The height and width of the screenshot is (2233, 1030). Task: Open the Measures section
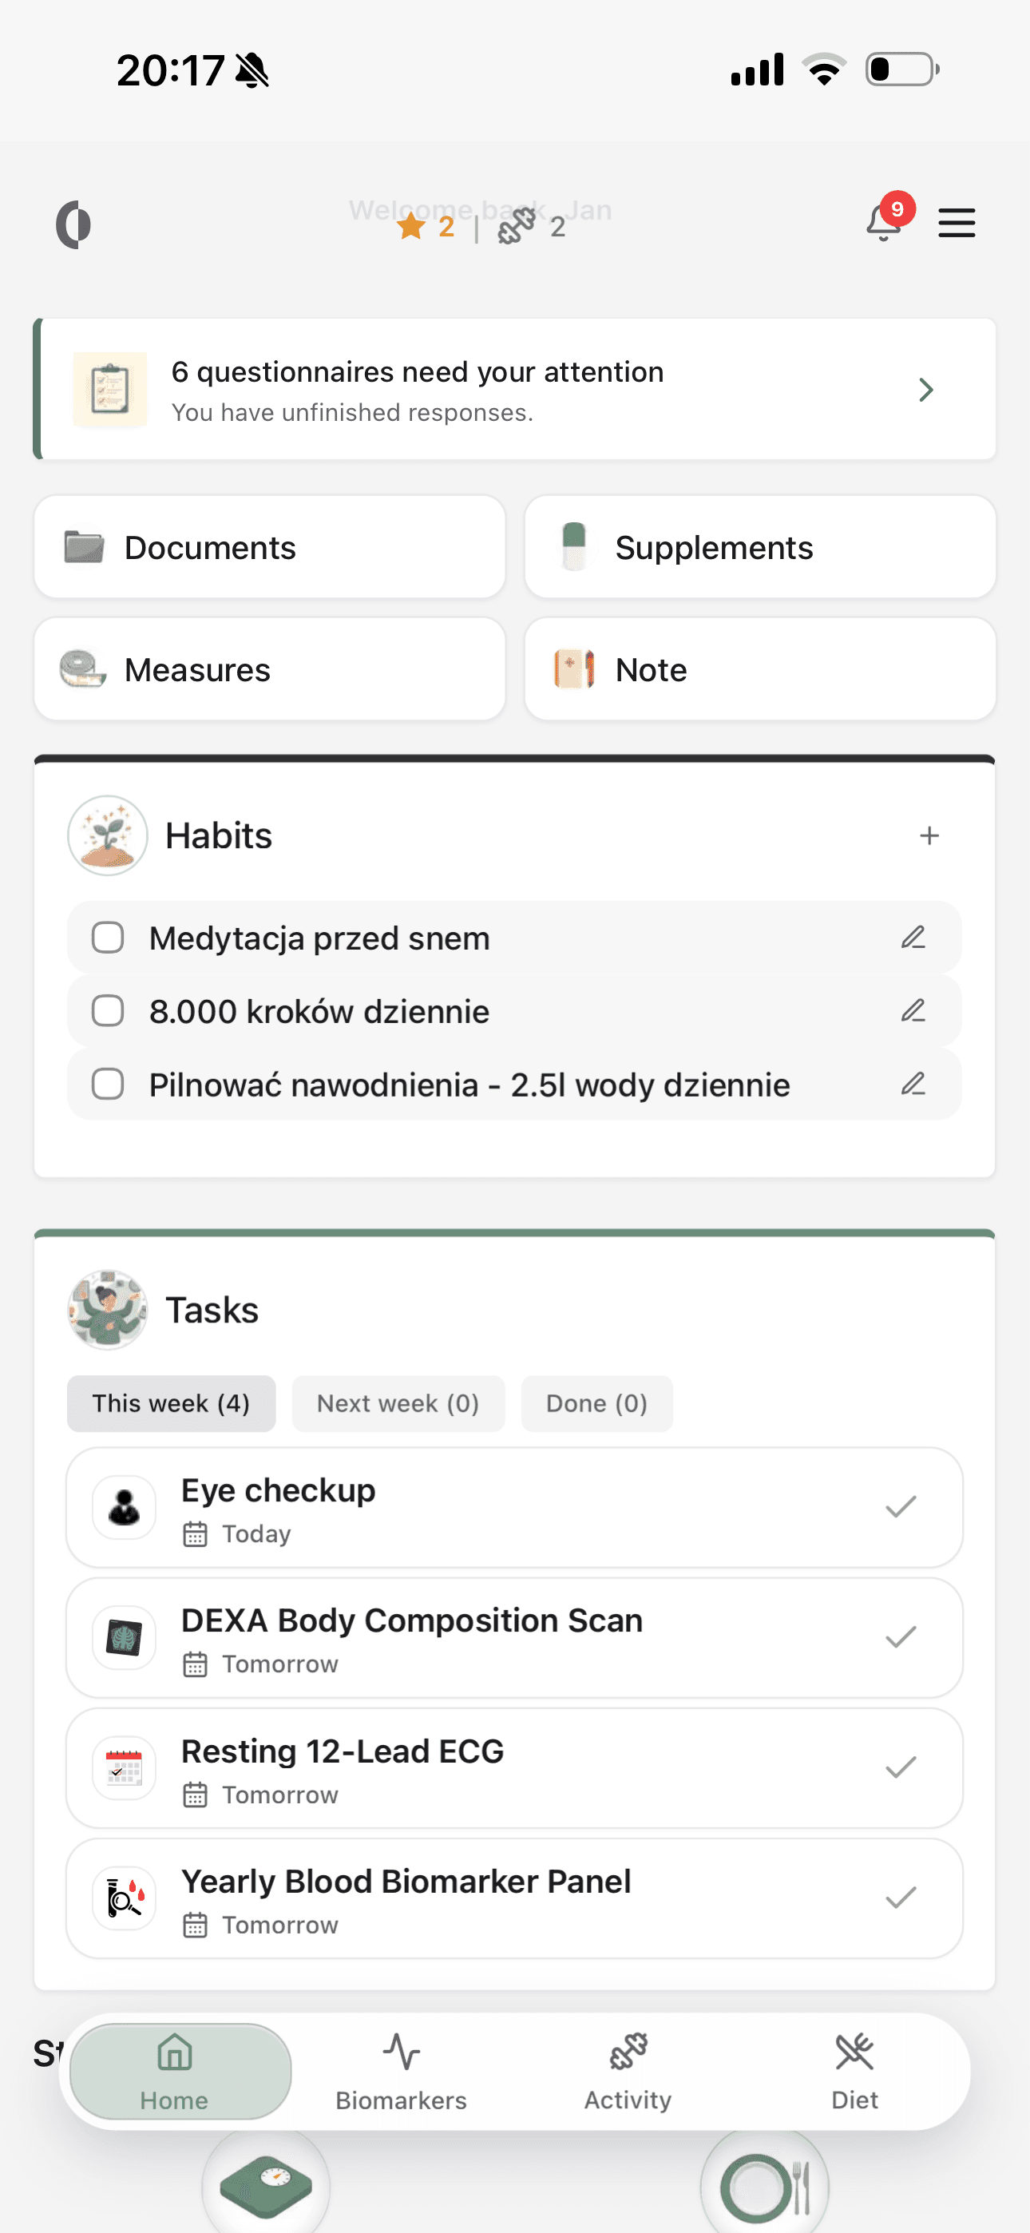[270, 669]
